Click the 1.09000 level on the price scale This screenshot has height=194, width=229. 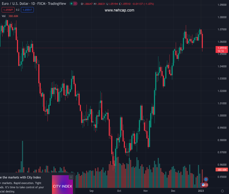222,5
